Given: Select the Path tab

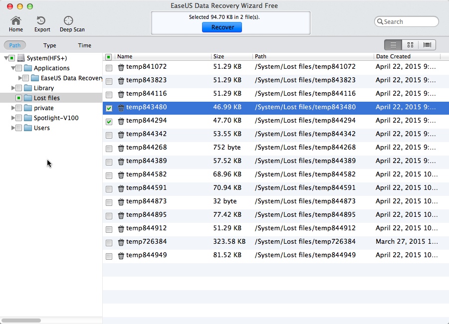Looking at the screenshot, I should pyautogui.click(x=15, y=45).
